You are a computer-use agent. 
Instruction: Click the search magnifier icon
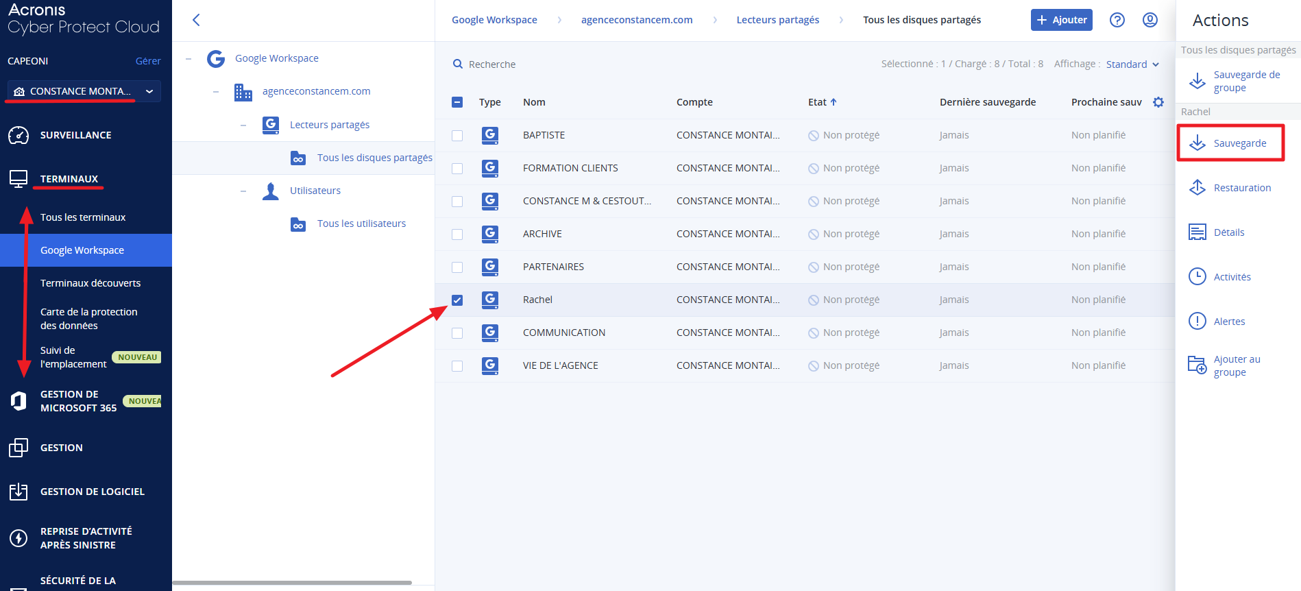pyautogui.click(x=458, y=64)
